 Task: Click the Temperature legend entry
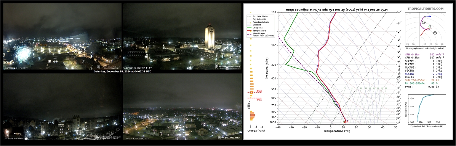click(x=258, y=31)
